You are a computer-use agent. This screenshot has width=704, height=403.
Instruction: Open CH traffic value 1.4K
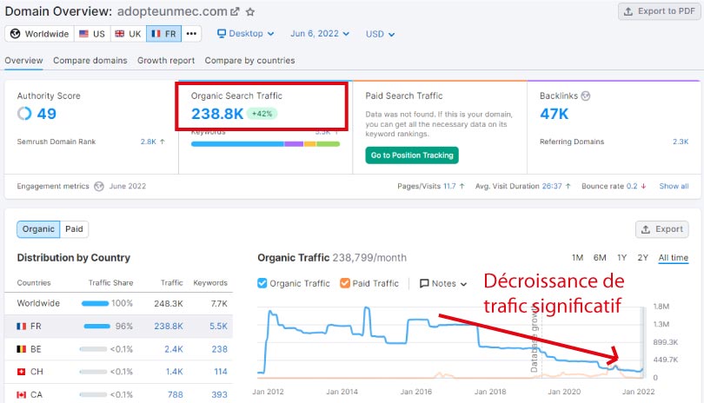point(174,372)
